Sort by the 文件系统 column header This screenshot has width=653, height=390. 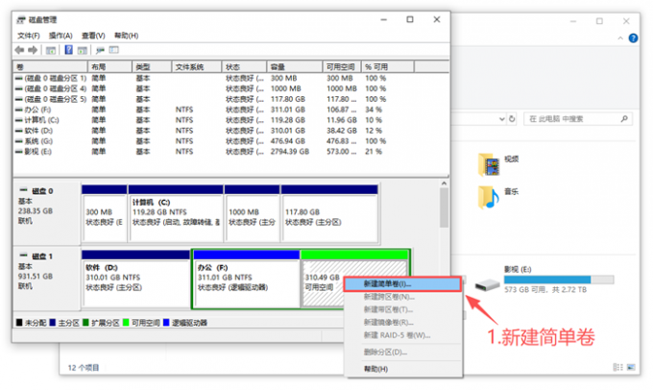tap(197, 66)
